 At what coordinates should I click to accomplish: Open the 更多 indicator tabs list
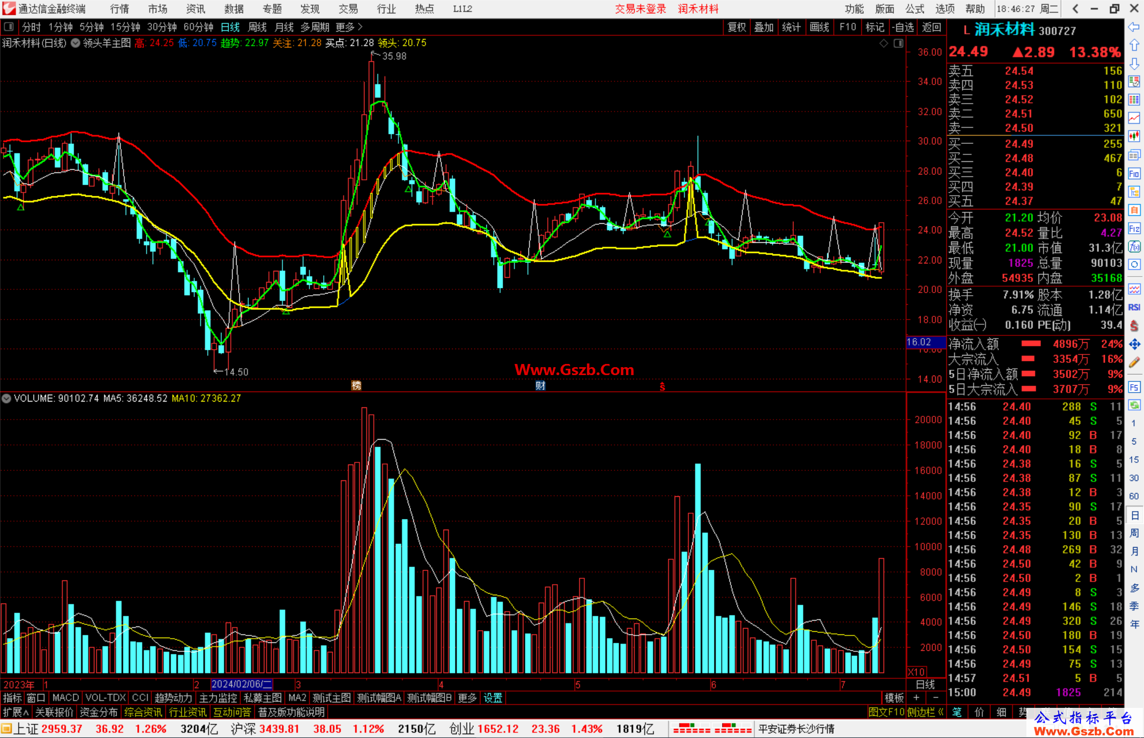[467, 698]
